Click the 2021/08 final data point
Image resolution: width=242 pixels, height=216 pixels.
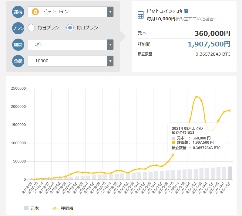pyautogui.click(x=230, y=110)
